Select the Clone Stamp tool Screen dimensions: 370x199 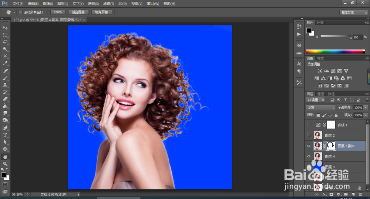click(5, 85)
